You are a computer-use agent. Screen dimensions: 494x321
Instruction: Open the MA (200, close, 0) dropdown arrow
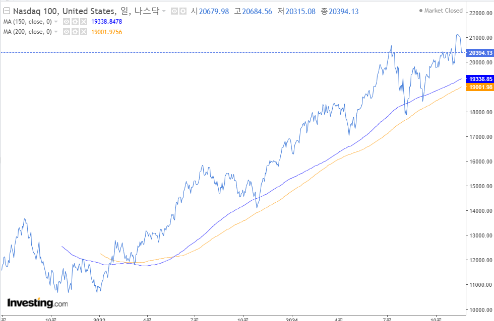[x=56, y=32]
